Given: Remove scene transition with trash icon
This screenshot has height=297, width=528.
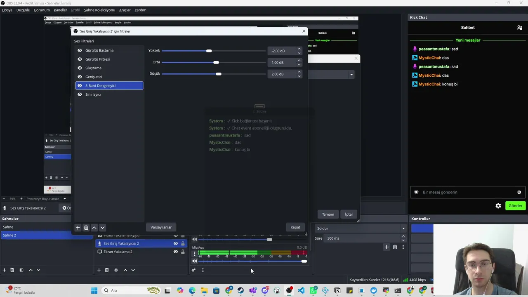Looking at the screenshot, I should 395,247.
